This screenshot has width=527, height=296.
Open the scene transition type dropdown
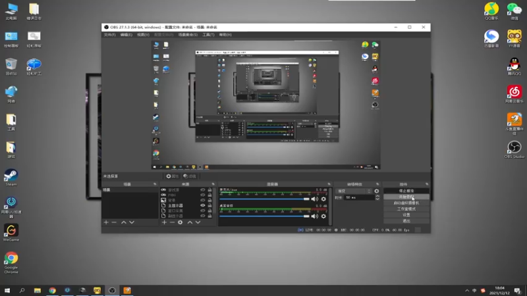pos(354,191)
